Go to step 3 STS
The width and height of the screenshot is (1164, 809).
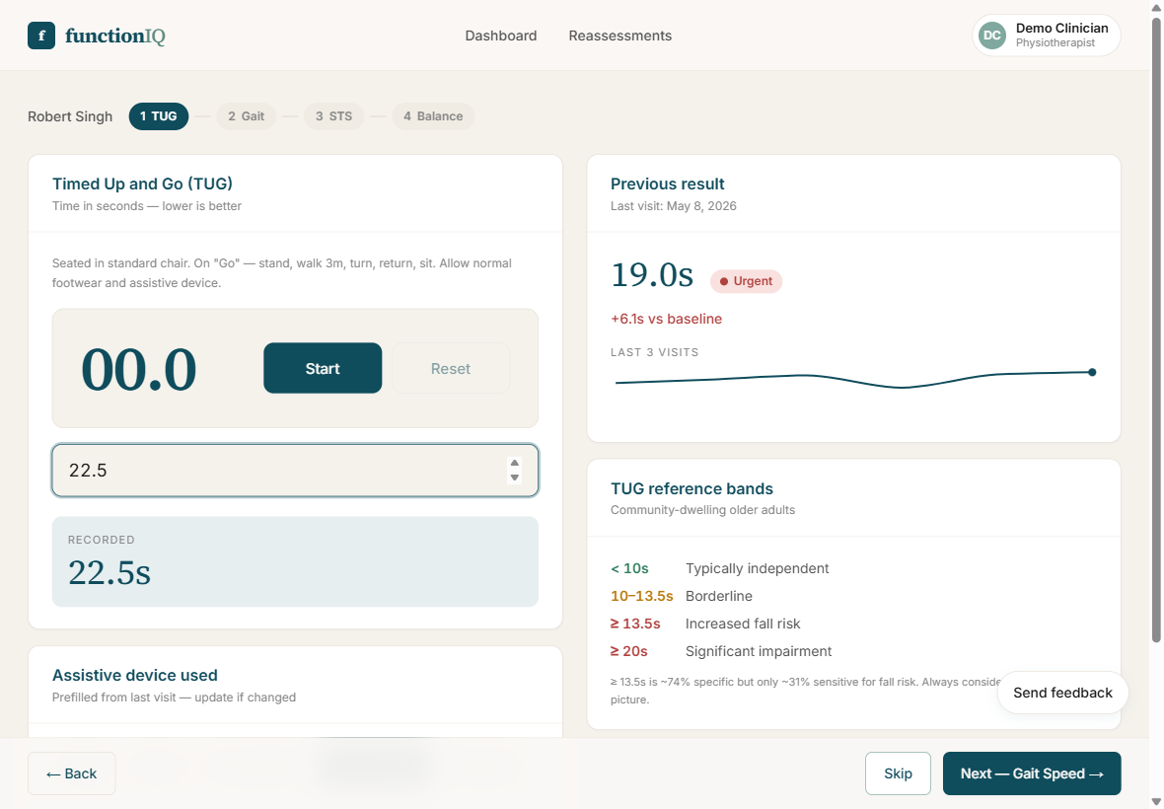[334, 116]
